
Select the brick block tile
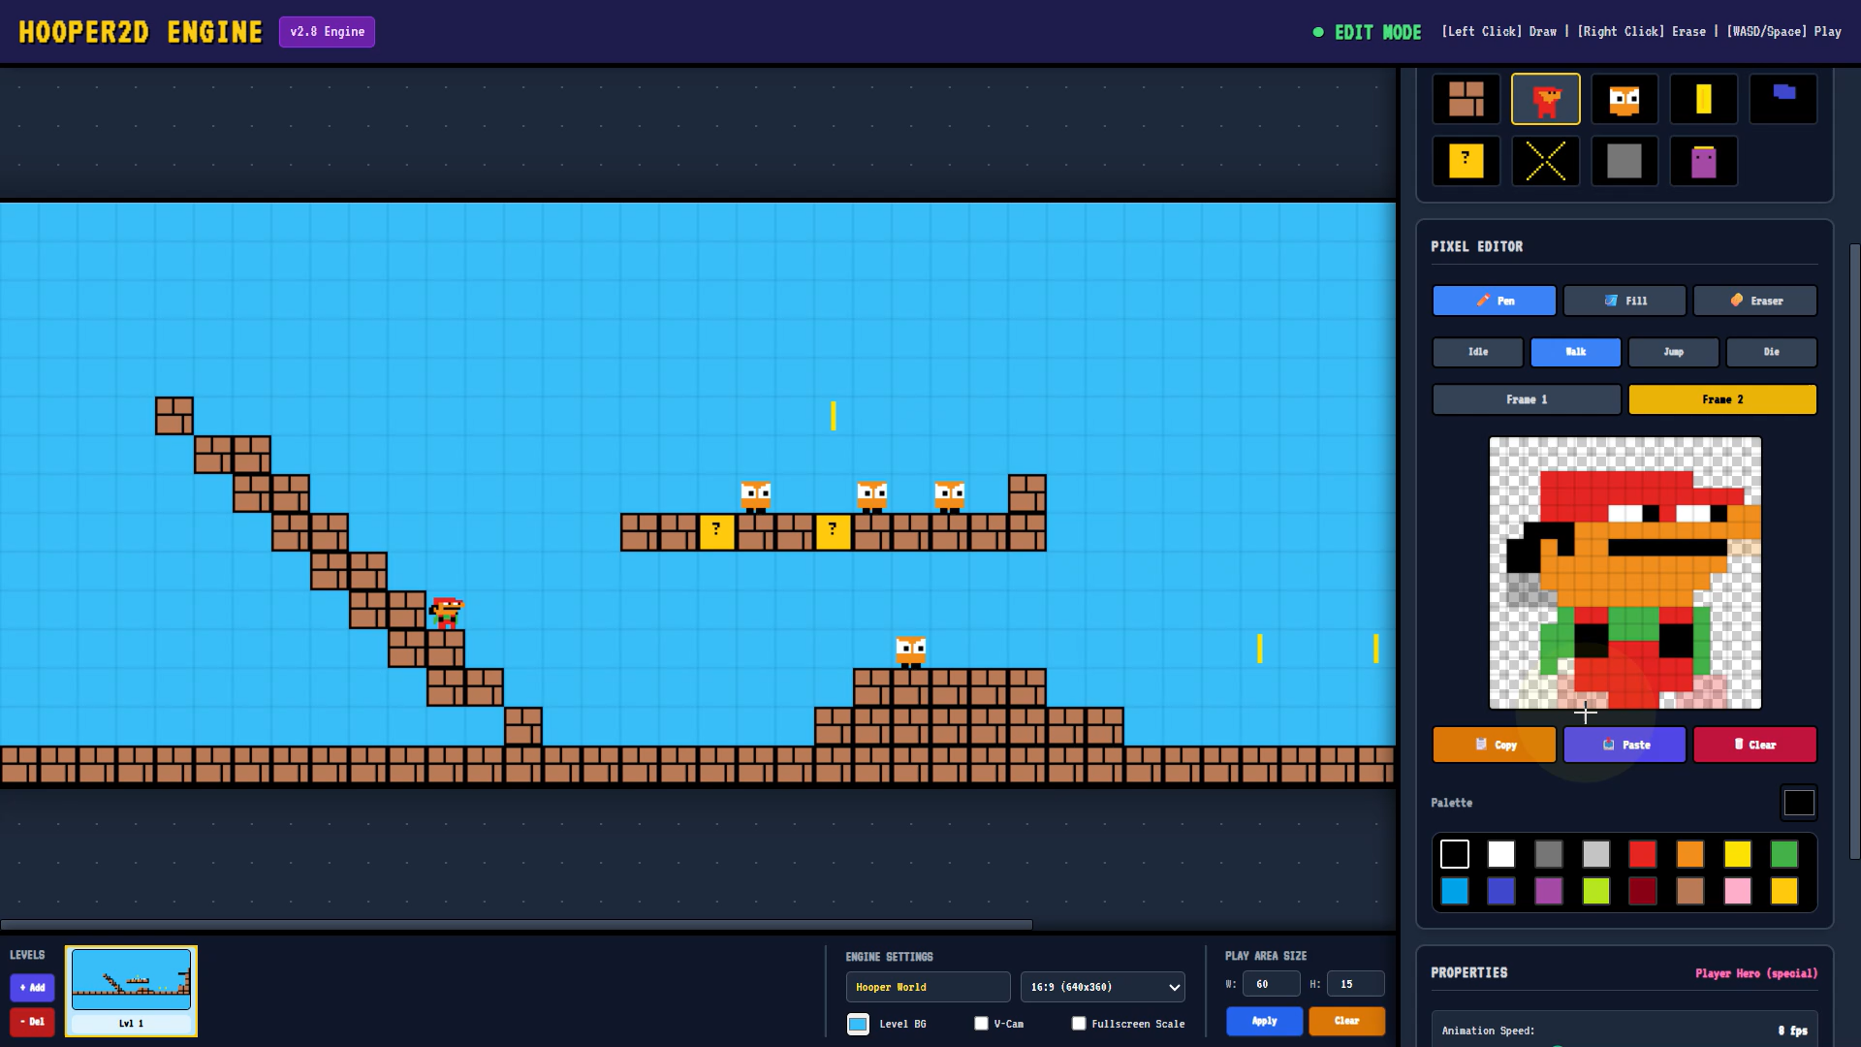point(1466,99)
